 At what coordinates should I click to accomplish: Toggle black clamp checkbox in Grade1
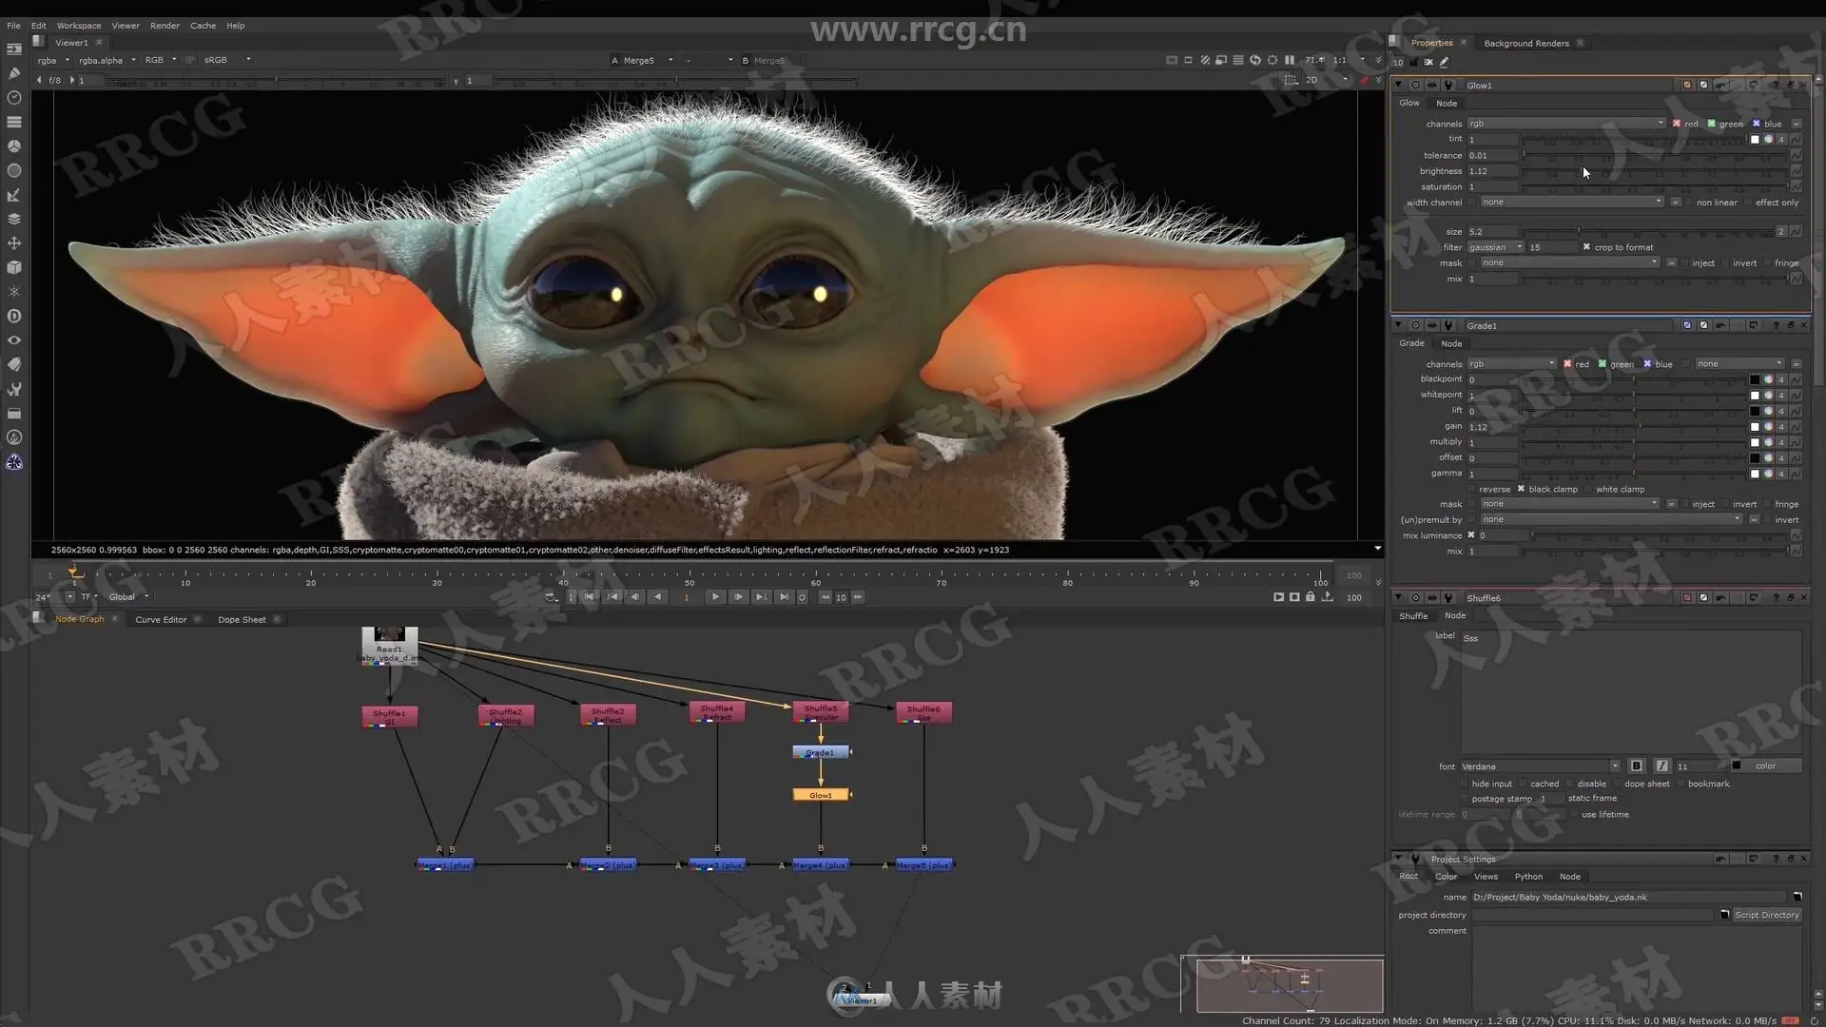(x=1521, y=489)
